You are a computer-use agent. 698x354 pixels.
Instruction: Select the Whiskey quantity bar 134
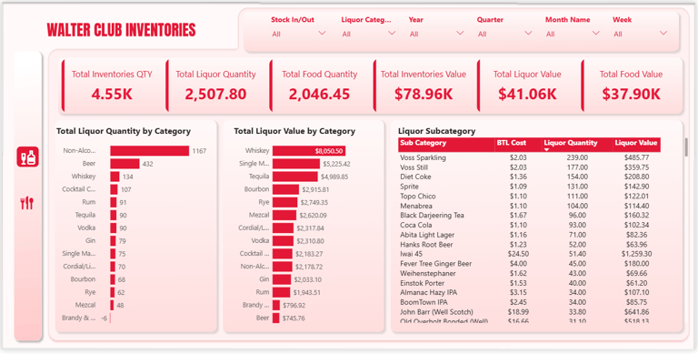click(x=115, y=177)
